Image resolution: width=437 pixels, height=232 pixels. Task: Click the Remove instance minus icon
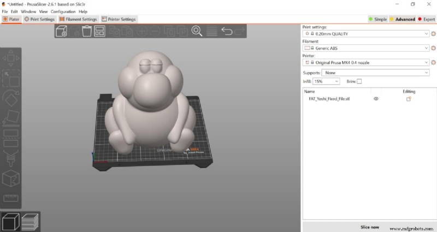pos(155,31)
